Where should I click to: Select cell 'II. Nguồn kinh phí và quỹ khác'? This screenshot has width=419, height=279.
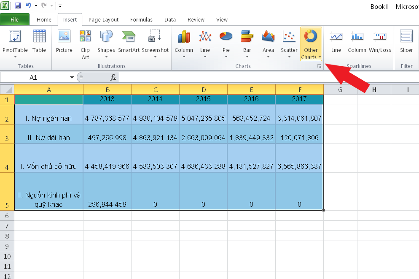(48, 191)
